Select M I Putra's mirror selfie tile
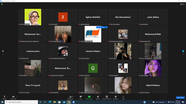The image size is (186, 104). pos(123,51)
